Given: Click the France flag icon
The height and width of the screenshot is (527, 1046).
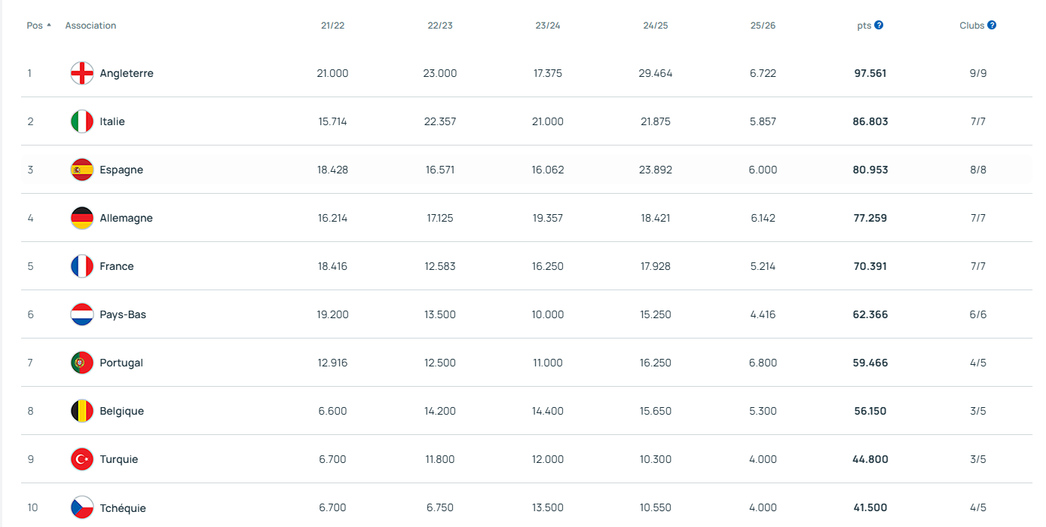Looking at the screenshot, I should coord(82,266).
